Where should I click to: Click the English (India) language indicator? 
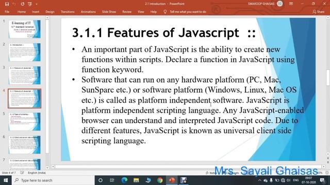tap(37, 173)
